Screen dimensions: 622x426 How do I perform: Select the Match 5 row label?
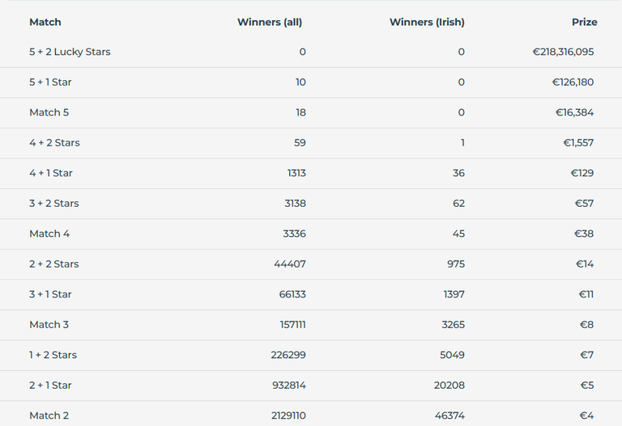pos(49,112)
